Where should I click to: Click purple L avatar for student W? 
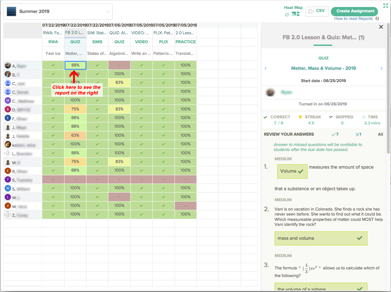tap(8, 197)
